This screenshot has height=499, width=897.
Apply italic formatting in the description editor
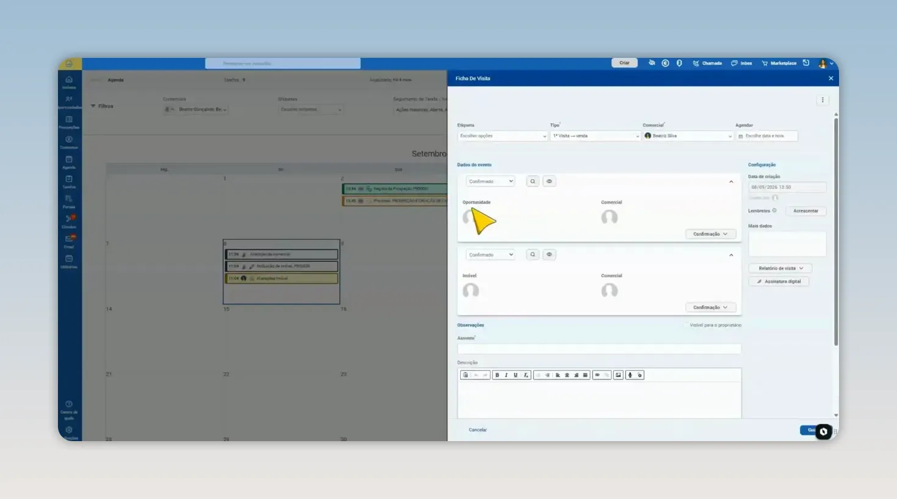click(x=506, y=375)
